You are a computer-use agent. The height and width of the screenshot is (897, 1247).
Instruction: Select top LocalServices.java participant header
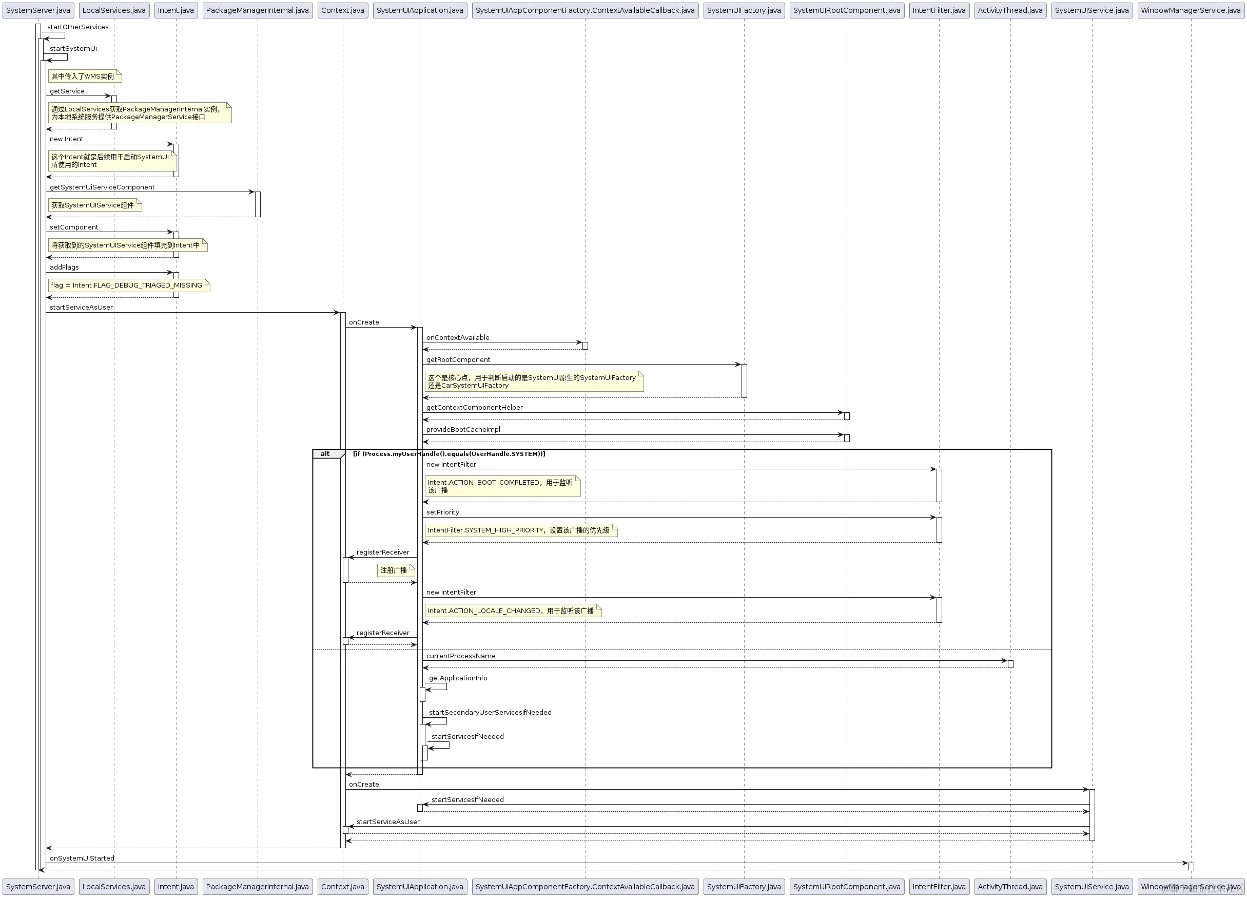(x=114, y=10)
